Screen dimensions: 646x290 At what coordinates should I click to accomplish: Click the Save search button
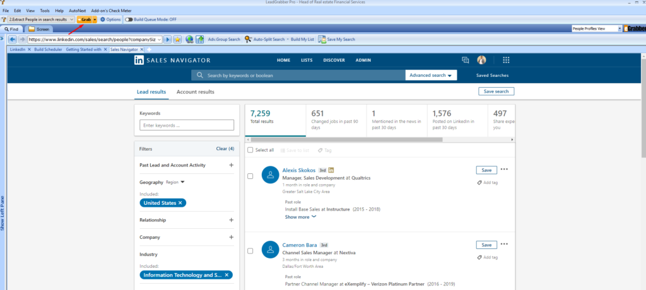pos(496,91)
